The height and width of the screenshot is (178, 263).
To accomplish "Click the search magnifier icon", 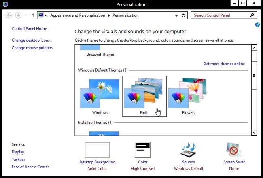I will [x=252, y=15].
